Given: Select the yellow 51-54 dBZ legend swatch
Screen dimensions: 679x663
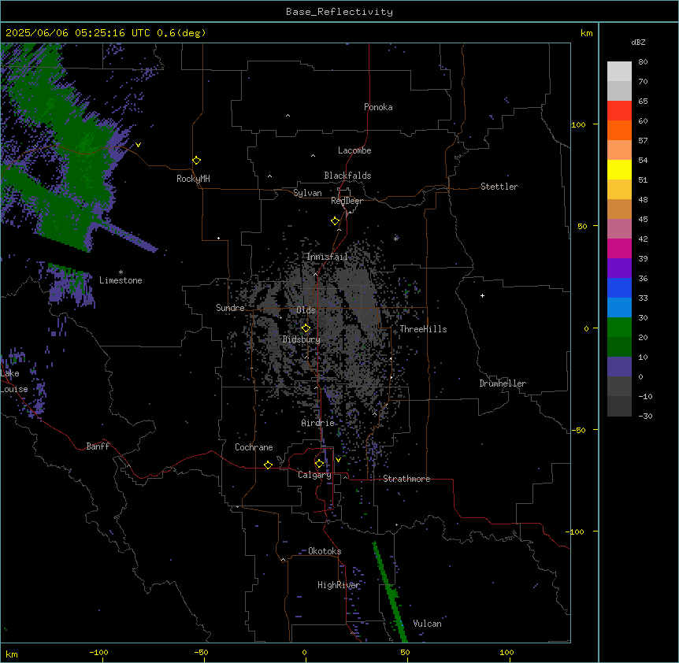Looking at the screenshot, I should point(619,169).
